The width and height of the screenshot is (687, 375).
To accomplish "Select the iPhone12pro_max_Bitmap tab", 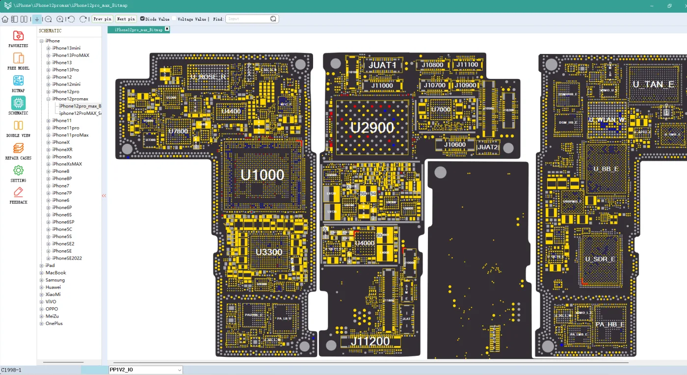I will (138, 29).
